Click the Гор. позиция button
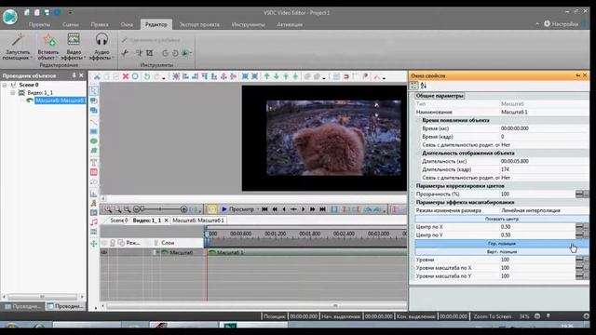Viewport: 596px width, 335px height. tap(502, 244)
